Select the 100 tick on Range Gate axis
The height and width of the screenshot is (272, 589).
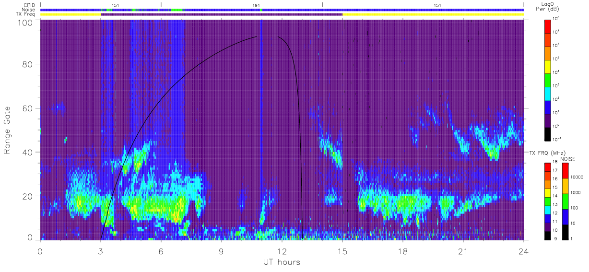pyautogui.click(x=26, y=23)
